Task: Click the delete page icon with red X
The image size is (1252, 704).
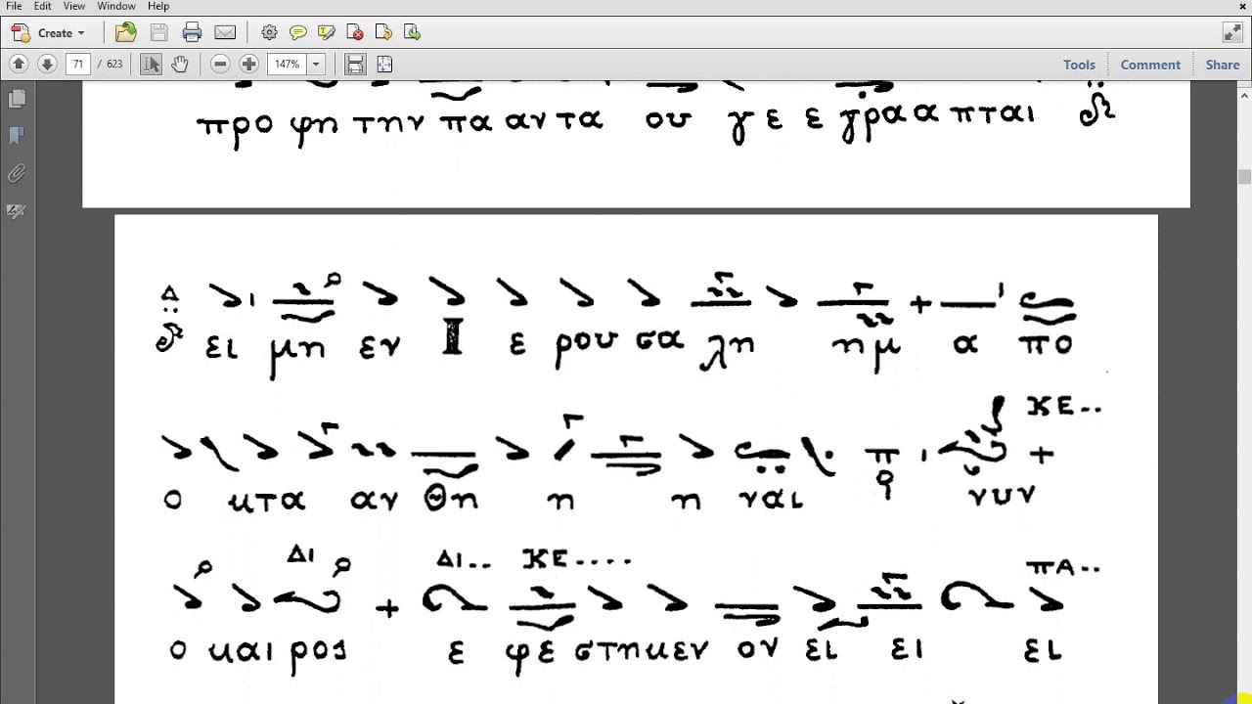Action: click(355, 32)
